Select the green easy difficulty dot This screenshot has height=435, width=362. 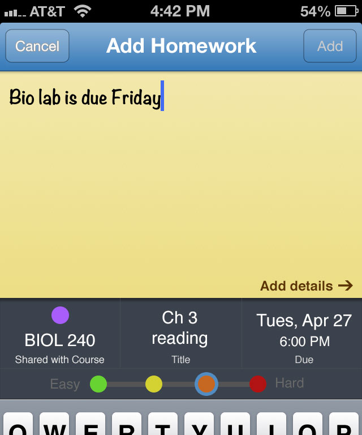[x=98, y=384]
